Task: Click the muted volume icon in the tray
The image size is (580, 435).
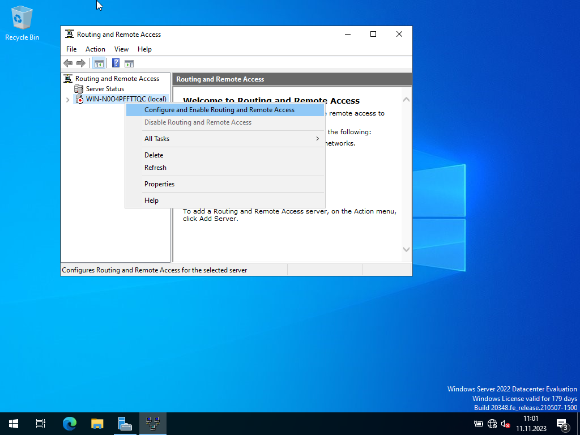Action: (x=505, y=424)
